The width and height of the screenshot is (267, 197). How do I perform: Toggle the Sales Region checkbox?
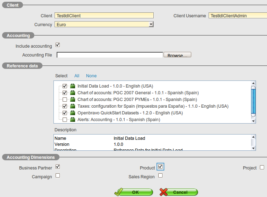click(x=160, y=175)
